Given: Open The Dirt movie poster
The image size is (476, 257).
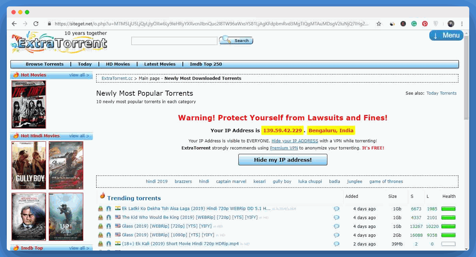Looking at the screenshot, I should pyautogui.click(x=29, y=104).
